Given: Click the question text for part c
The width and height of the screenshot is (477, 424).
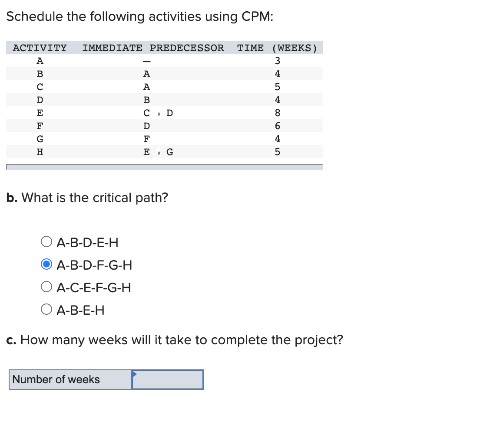Looking at the screenshot, I should (174, 340).
